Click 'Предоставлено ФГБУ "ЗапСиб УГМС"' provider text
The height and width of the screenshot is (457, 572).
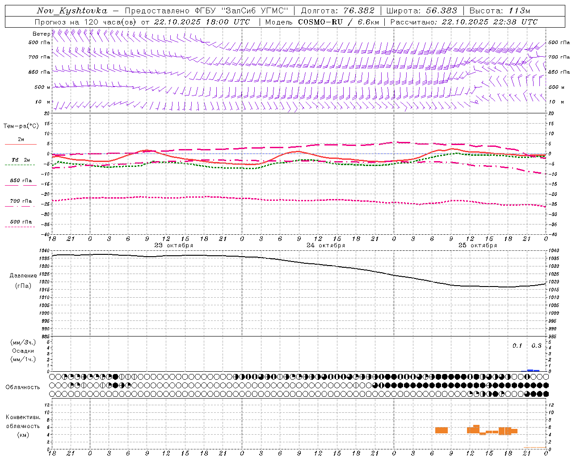coord(207,11)
